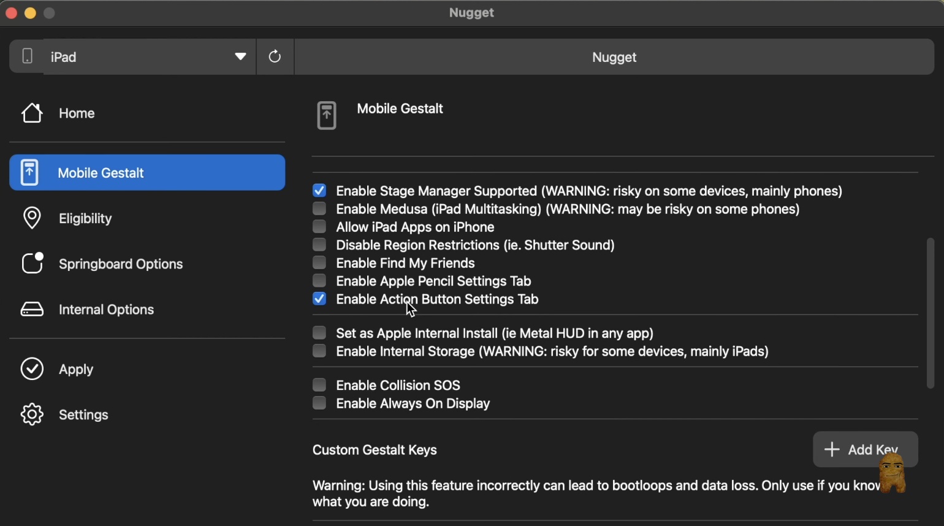Viewport: 944px width, 526px height.
Task: Go to Internal Options page
Action: point(147,310)
